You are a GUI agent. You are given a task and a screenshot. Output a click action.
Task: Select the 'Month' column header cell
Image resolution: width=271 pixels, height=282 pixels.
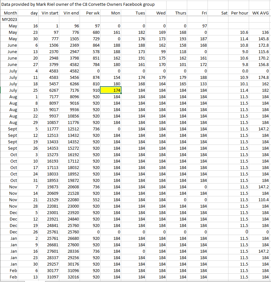point(10,13)
